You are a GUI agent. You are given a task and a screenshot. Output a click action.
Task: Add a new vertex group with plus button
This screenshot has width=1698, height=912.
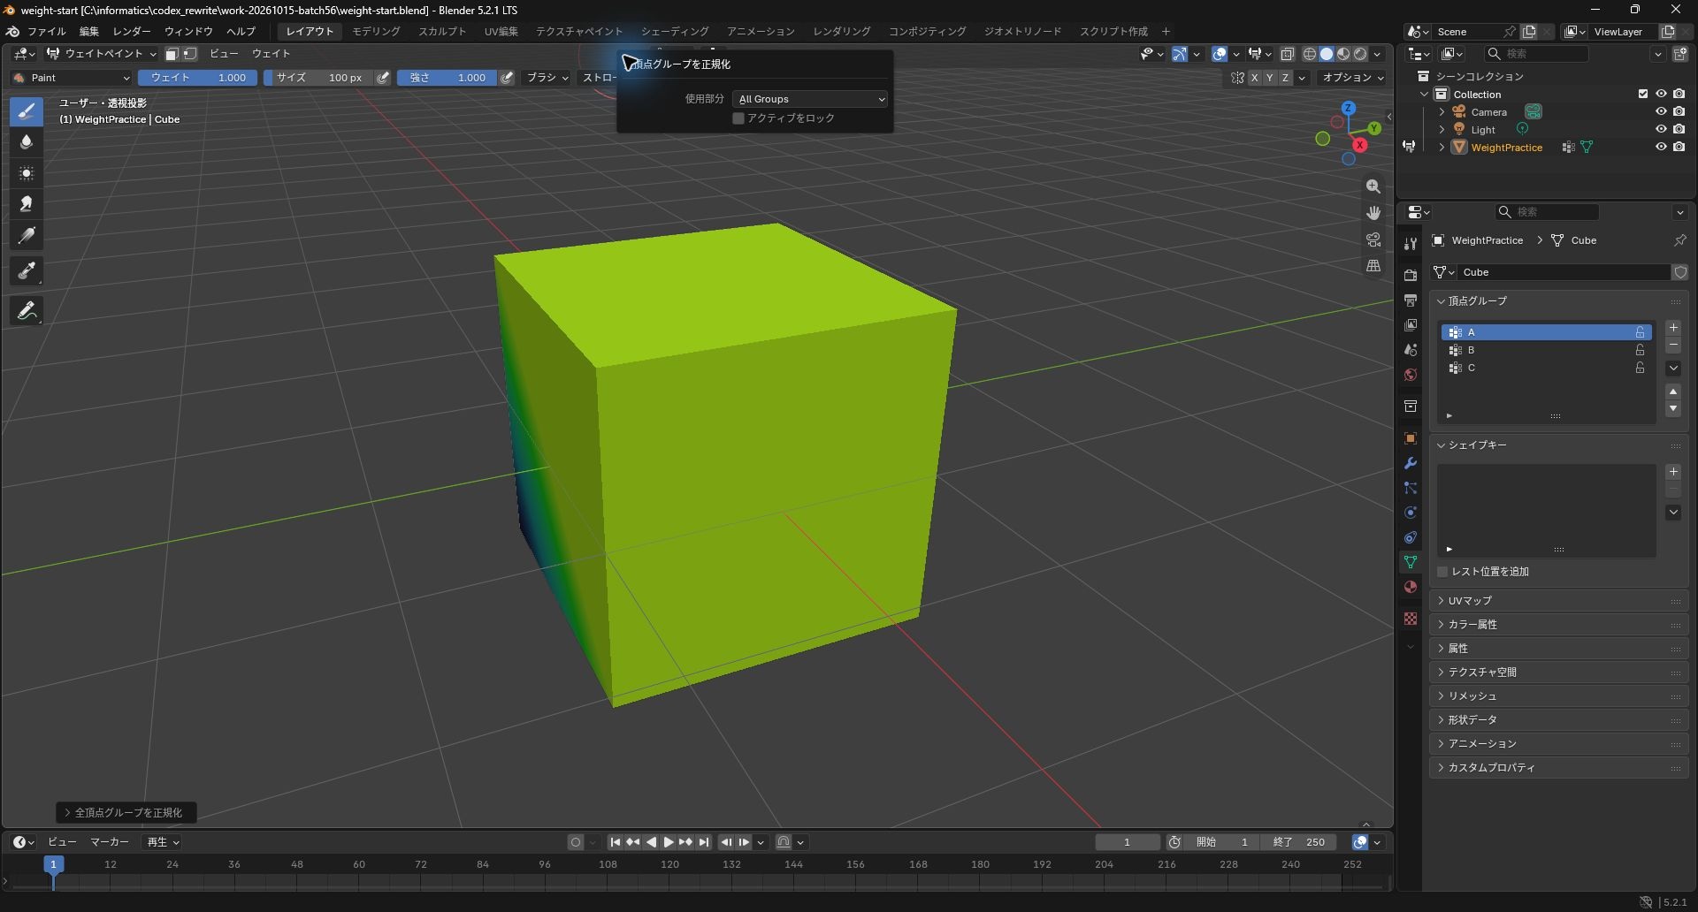tap(1673, 328)
